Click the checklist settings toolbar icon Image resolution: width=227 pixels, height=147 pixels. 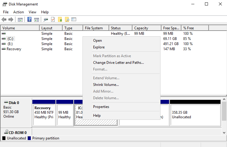tap(74, 19)
